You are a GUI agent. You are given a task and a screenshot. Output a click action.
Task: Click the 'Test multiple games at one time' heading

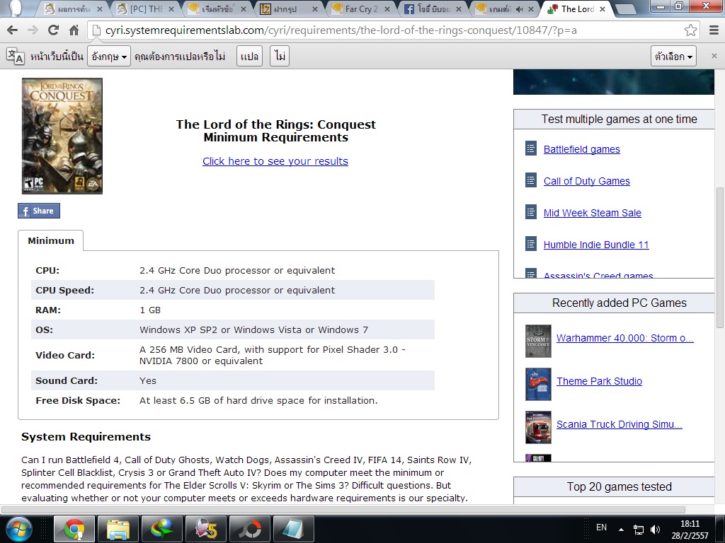(x=619, y=119)
